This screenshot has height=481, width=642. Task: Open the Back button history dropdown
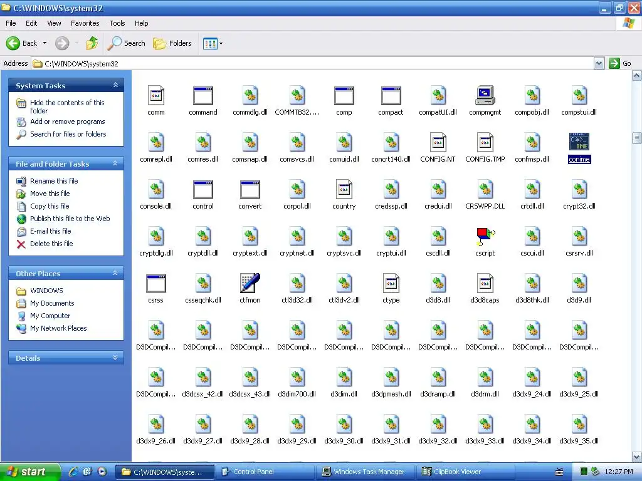[45, 43]
